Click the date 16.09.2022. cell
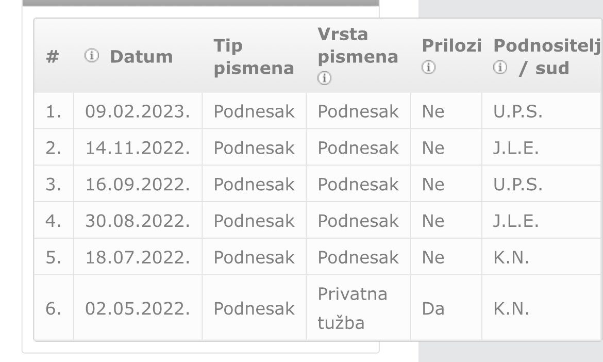The height and width of the screenshot is (362, 603). pos(138,184)
